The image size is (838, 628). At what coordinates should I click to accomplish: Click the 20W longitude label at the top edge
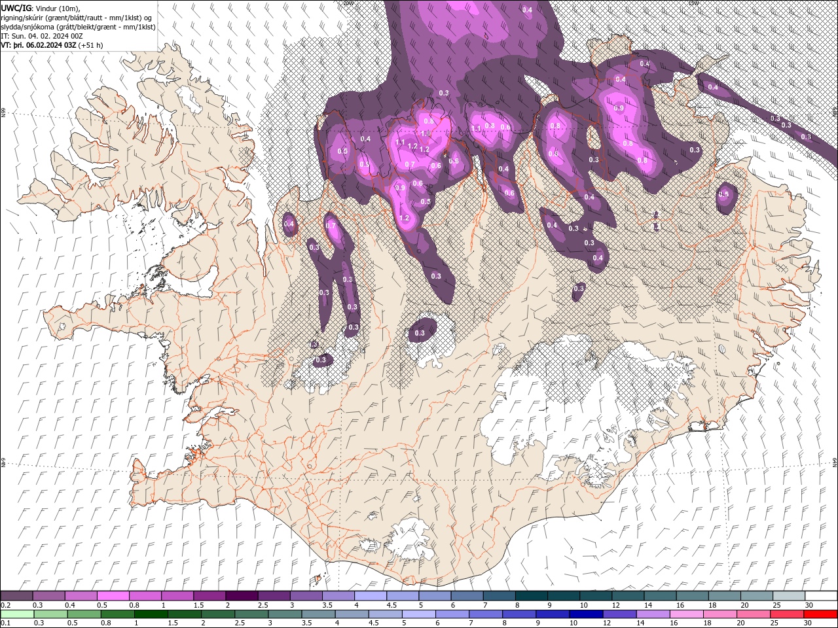click(348, 3)
